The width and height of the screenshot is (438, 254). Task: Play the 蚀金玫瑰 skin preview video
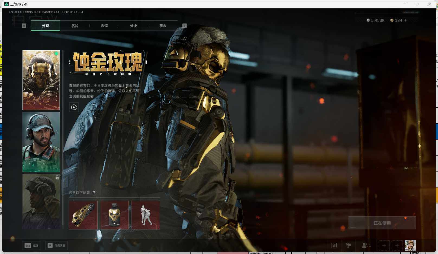pos(74,107)
